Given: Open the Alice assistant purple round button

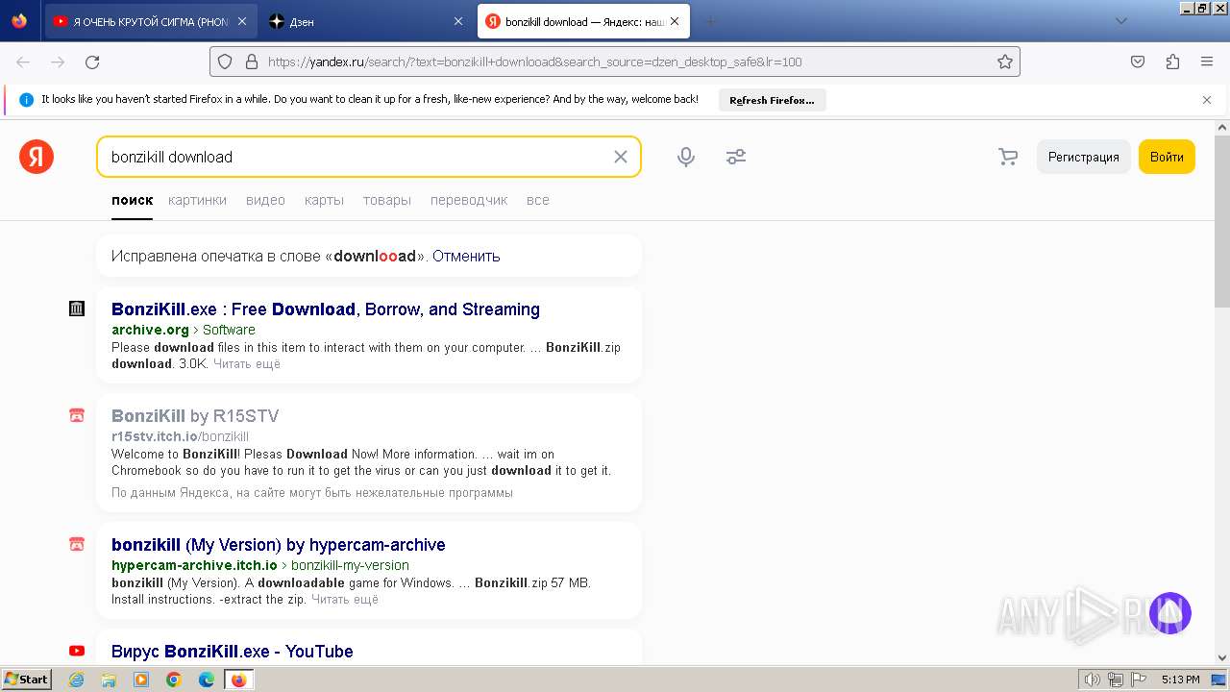Looking at the screenshot, I should click(1170, 613).
